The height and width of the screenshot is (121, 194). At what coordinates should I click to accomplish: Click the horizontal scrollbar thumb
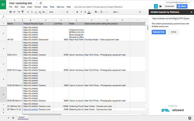[42, 114]
